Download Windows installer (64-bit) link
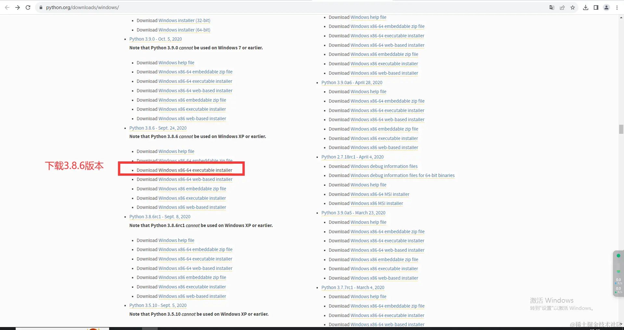Screen dimensions: 624x330 (184, 30)
